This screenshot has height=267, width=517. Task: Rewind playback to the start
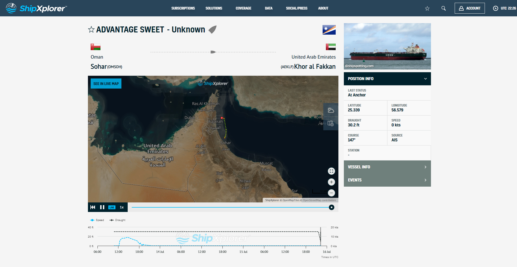pos(93,207)
